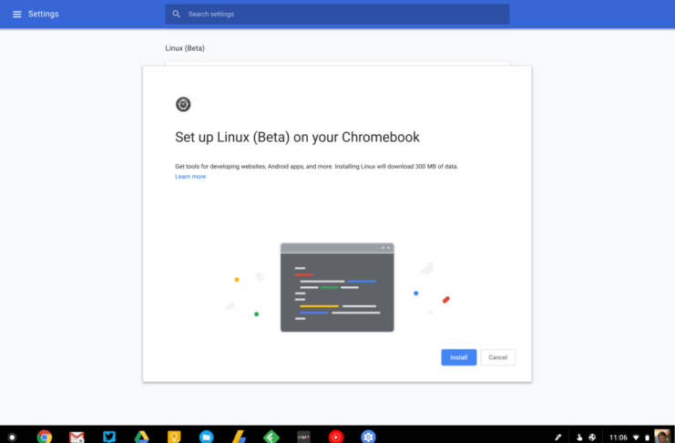Click the Install button

(x=458, y=357)
